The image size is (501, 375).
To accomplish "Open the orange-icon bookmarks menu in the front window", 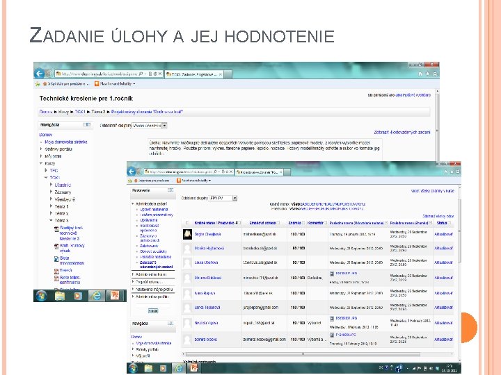I will 194,181.
